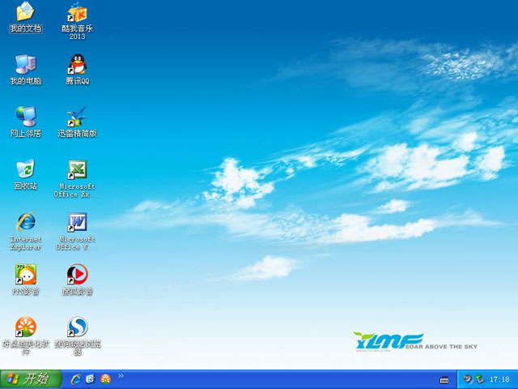
Task: Click the second quick launch icon on taskbar
Action: [91, 379]
